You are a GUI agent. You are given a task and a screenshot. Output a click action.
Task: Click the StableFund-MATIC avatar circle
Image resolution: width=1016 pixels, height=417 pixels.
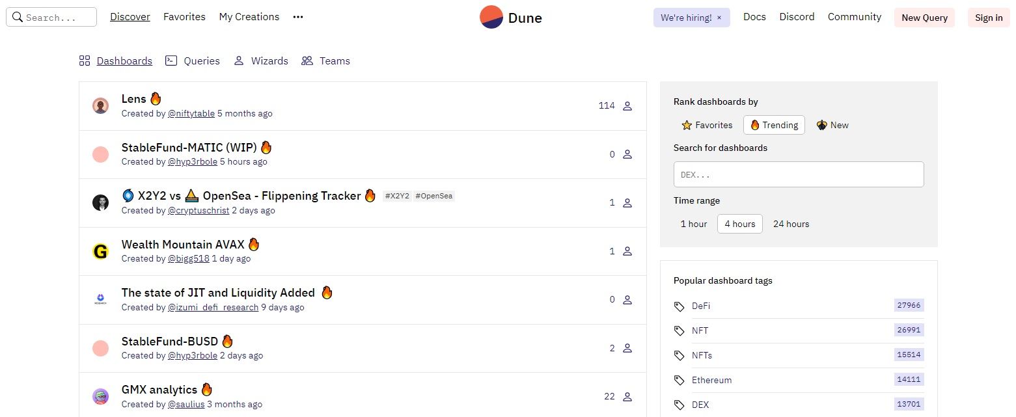coord(100,154)
